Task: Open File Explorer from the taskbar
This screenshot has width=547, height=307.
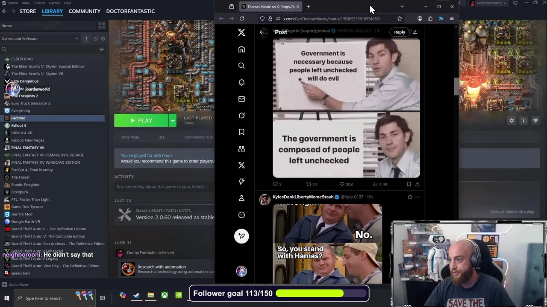Action: 150,295
